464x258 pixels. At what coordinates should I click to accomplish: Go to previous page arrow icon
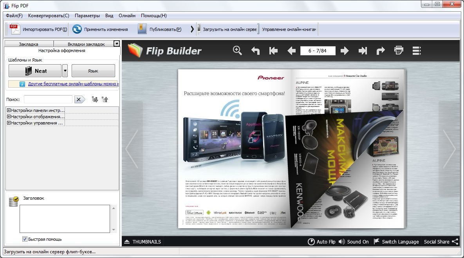click(291, 51)
